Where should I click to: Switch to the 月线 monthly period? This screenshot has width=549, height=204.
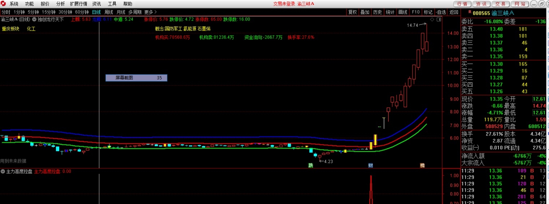point(121,12)
